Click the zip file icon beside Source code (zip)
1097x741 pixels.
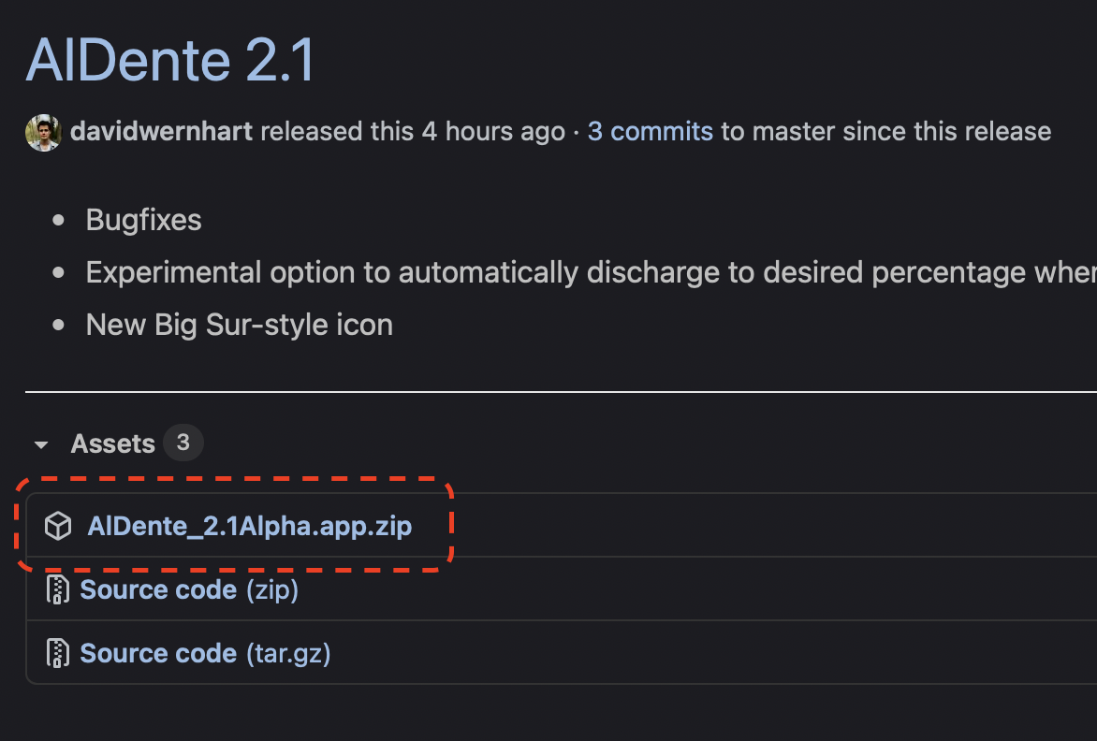58,589
